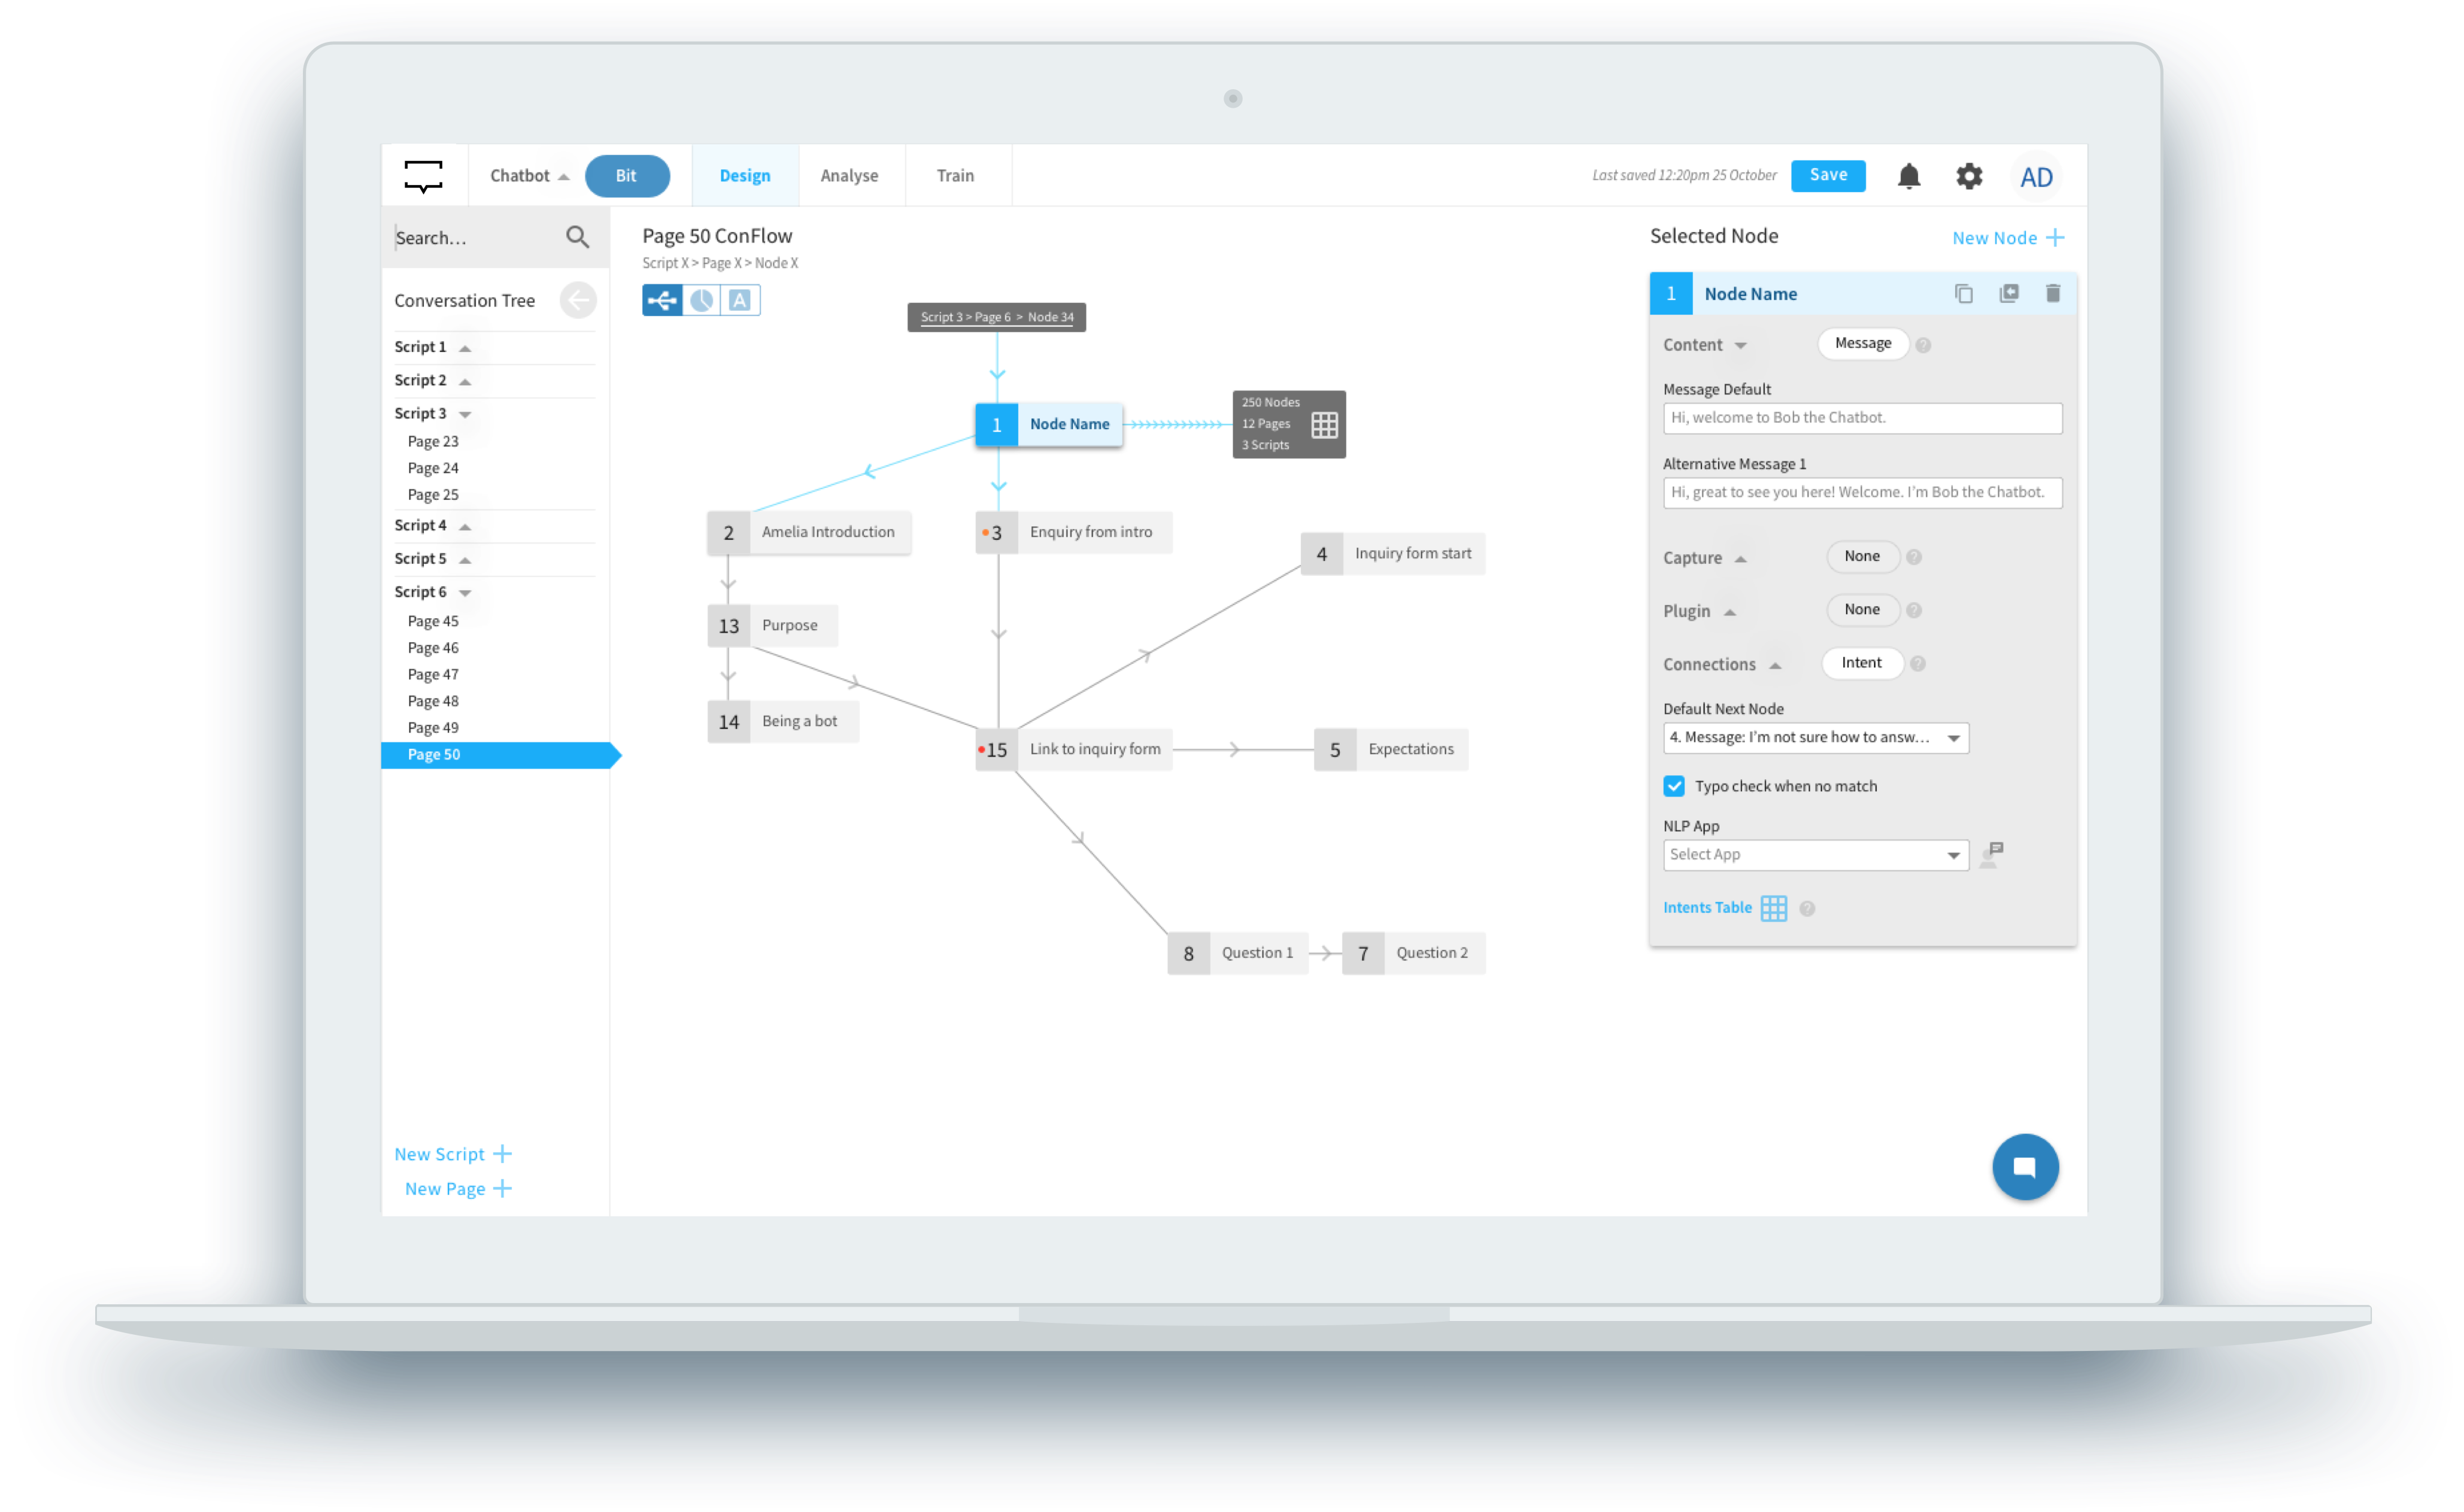
Task: Switch to the pie chart view icon
Action: pyautogui.click(x=702, y=300)
